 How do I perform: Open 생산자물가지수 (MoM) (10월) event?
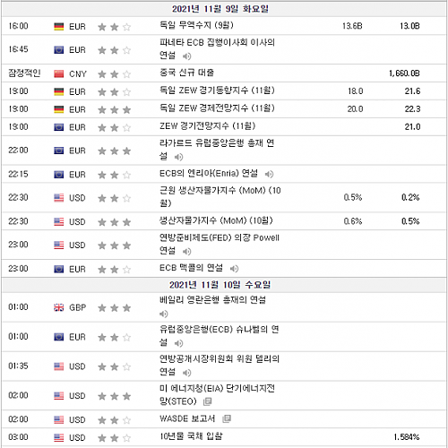click(x=216, y=220)
